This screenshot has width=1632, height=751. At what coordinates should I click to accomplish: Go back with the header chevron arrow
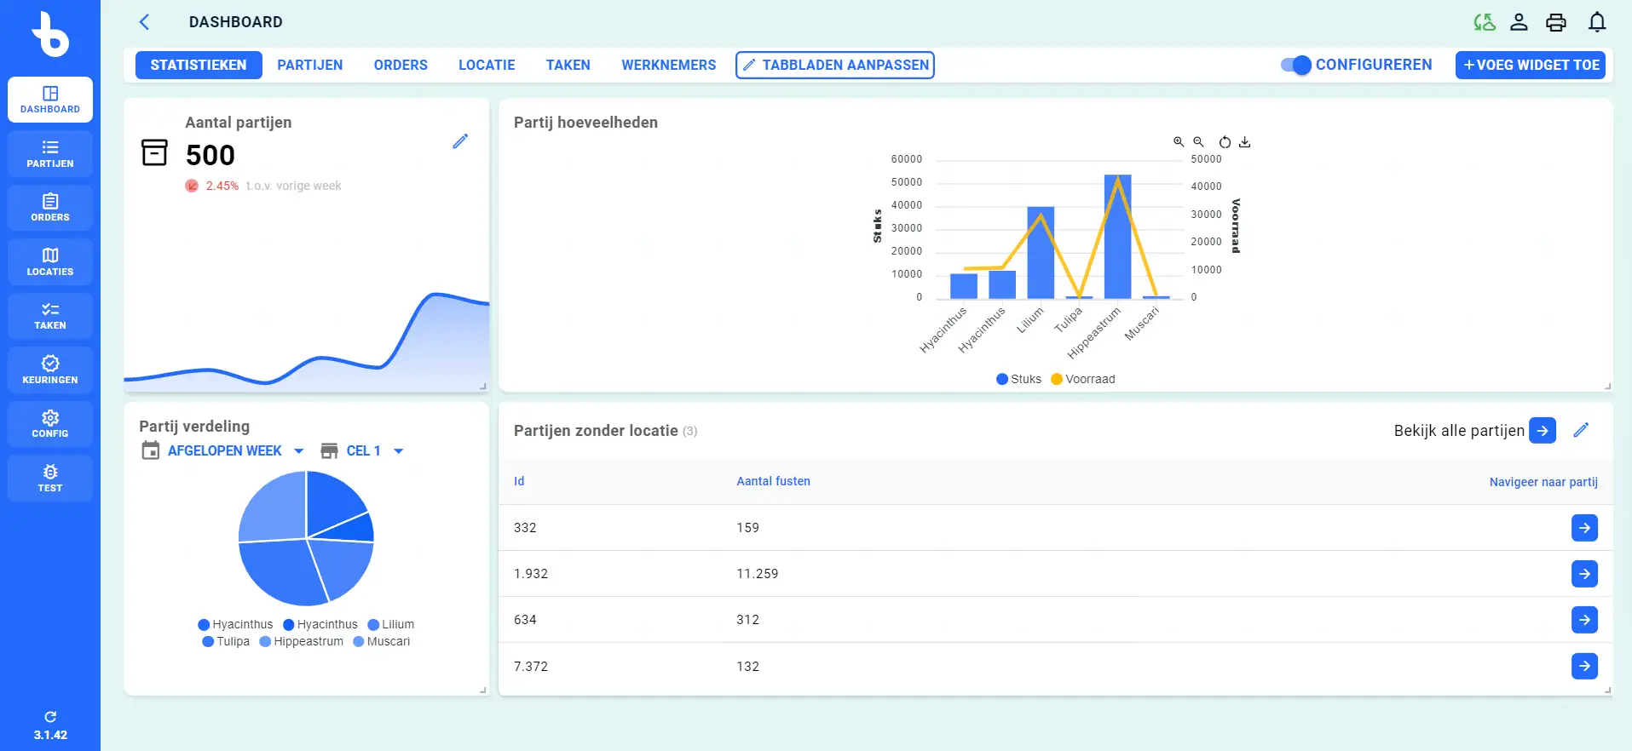coord(144,22)
